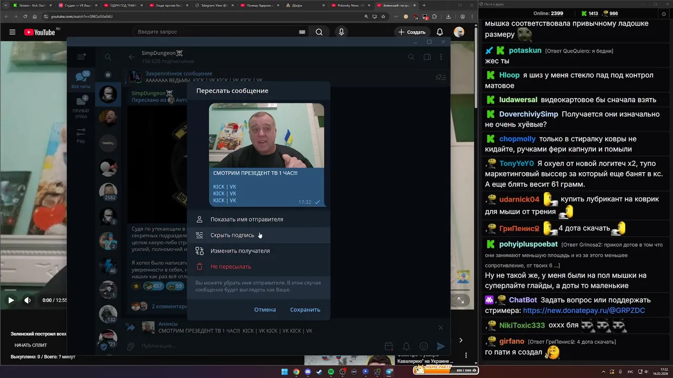Screen dimensions: 673x378
Task: Open chat with 46 unread badge
Action: 108,265
